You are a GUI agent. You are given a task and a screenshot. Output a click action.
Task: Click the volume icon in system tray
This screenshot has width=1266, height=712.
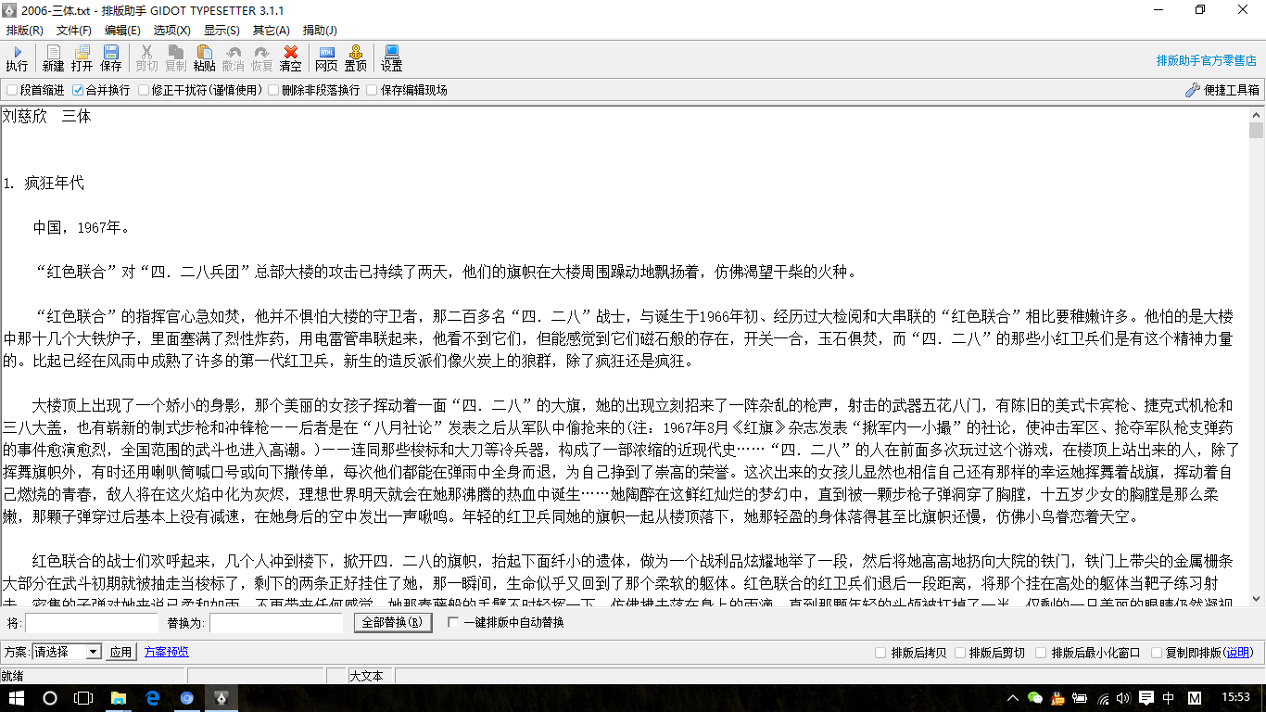1123,698
